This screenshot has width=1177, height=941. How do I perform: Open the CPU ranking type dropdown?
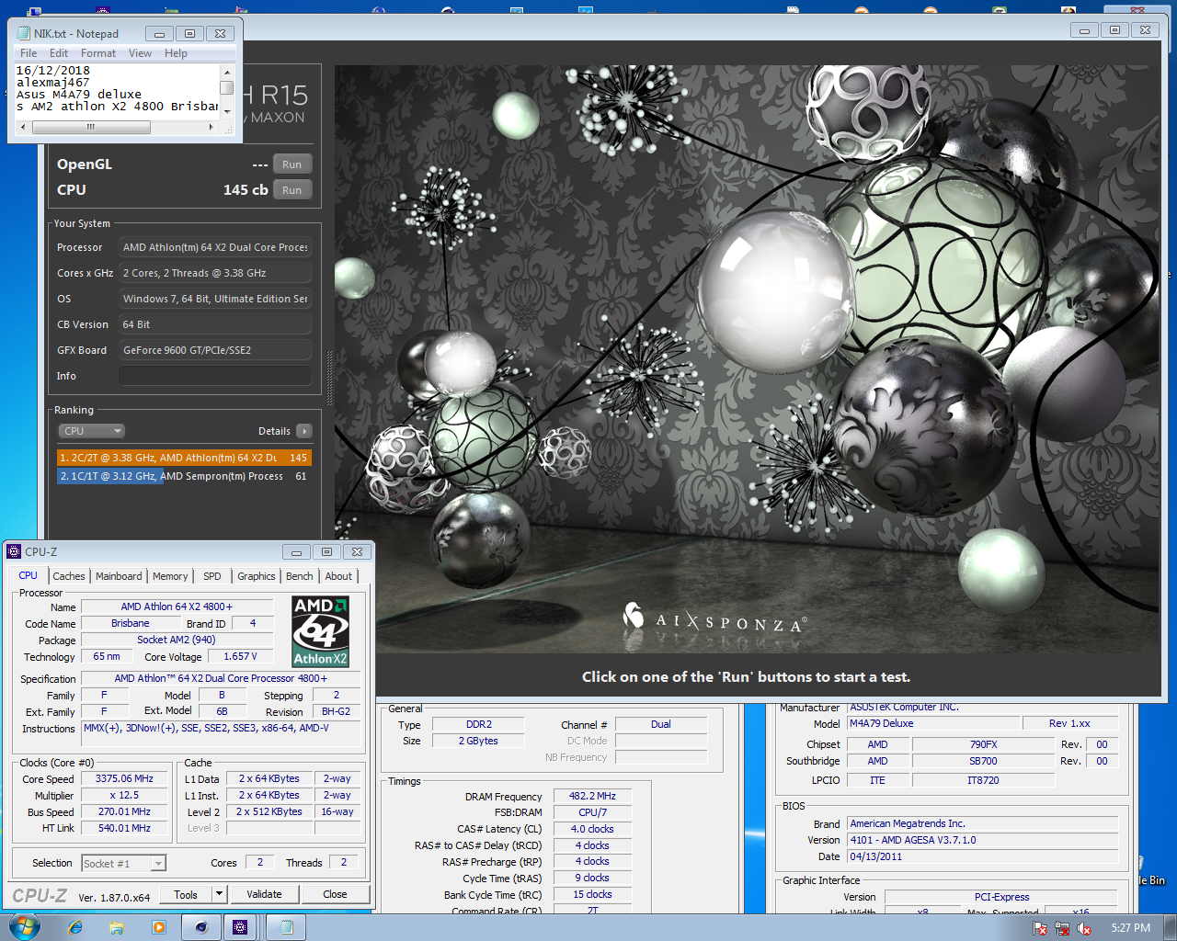pos(91,431)
